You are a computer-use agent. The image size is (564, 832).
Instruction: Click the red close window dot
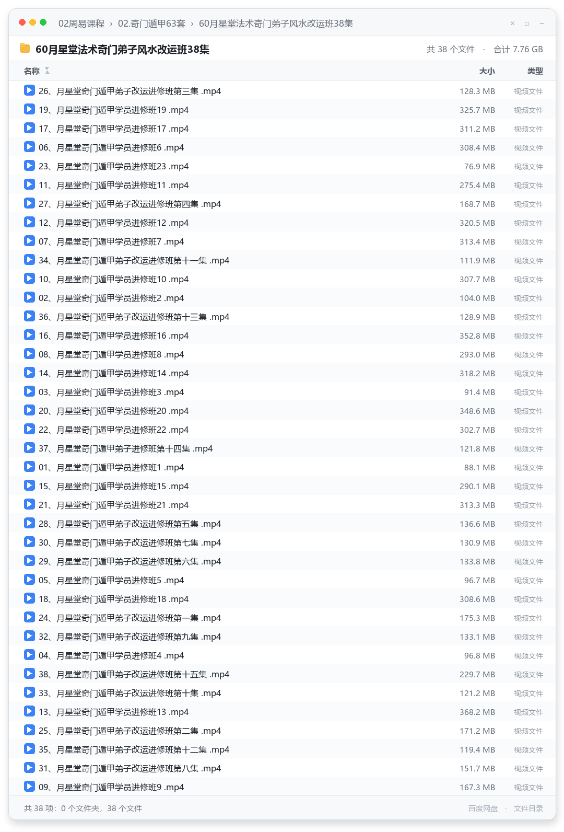(22, 22)
